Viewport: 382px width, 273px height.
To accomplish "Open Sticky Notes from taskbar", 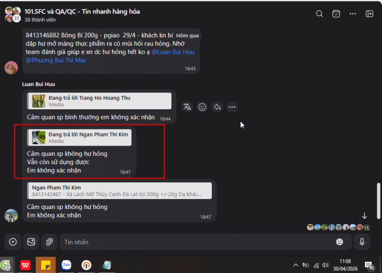I will click(x=45, y=265).
